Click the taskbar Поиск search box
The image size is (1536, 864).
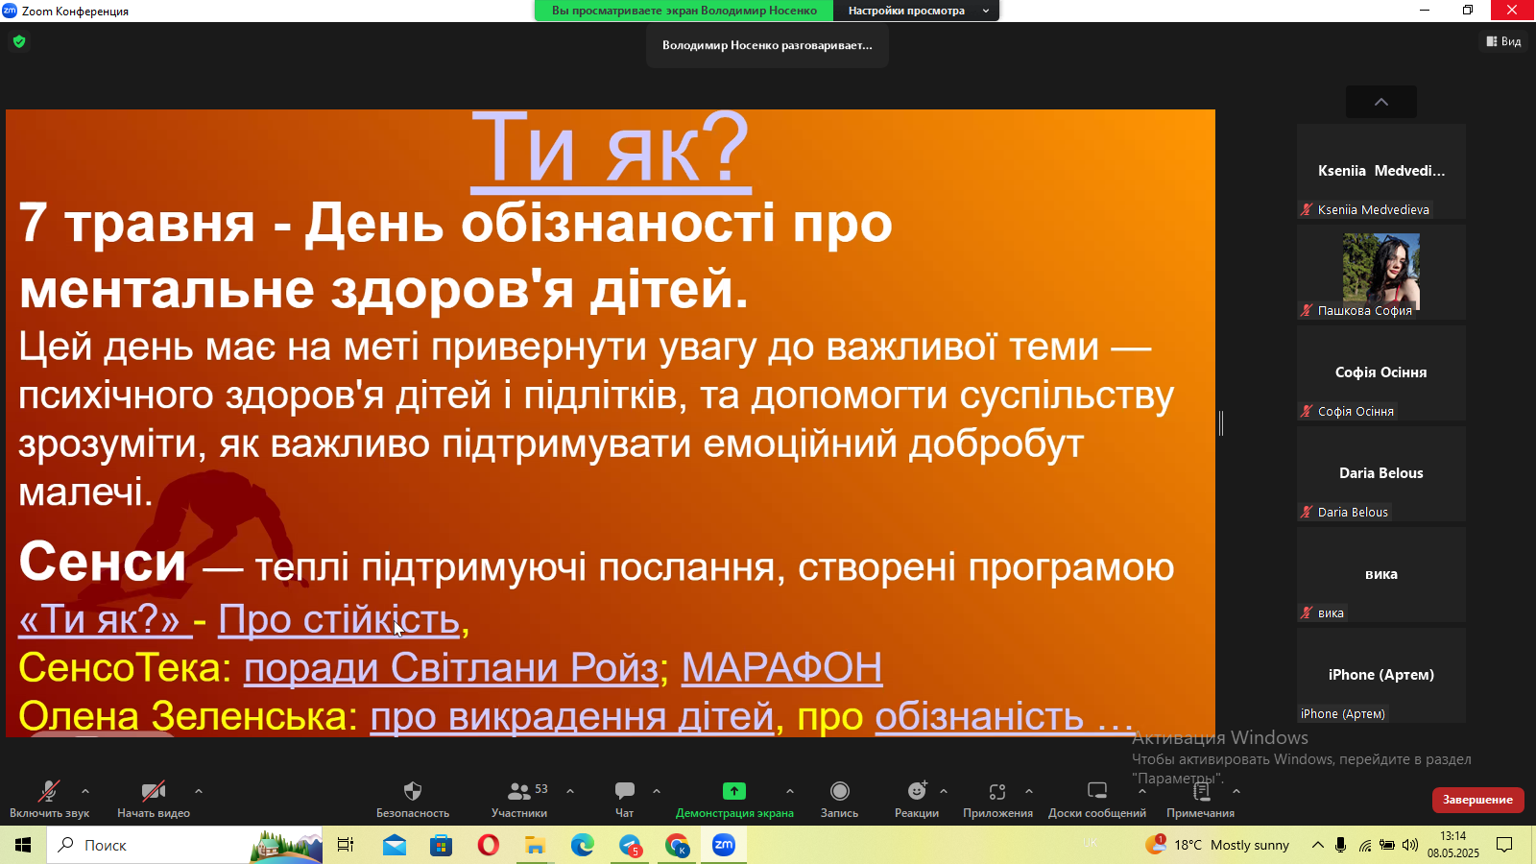coord(184,845)
